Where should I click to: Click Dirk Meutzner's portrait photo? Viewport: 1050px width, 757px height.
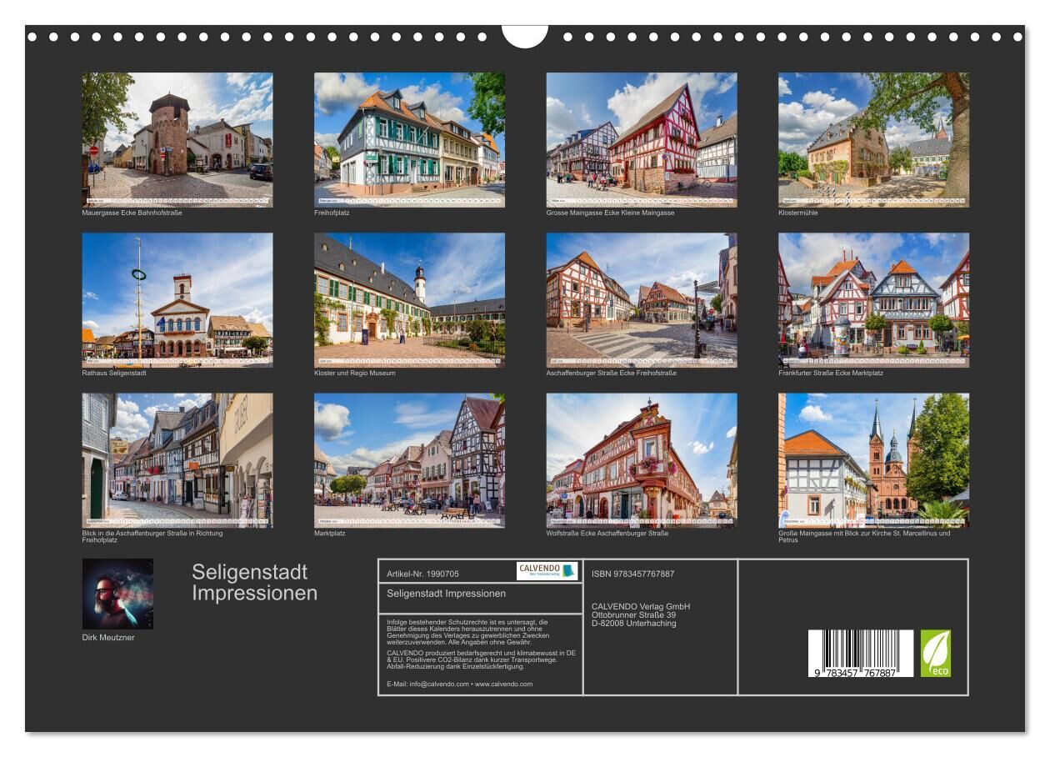[117, 594]
